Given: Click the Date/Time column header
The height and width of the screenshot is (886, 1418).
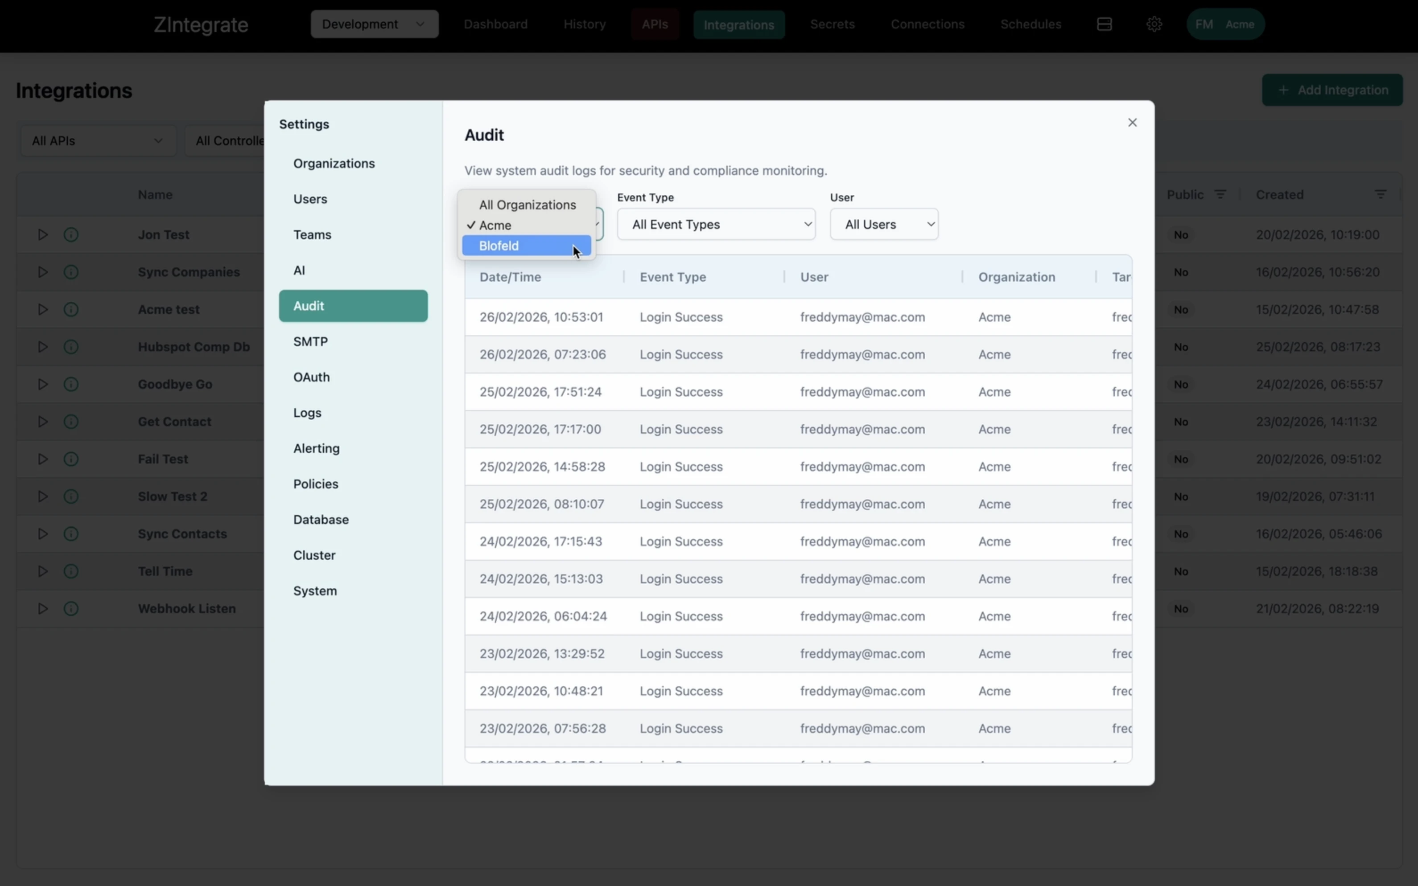Looking at the screenshot, I should click(x=510, y=277).
